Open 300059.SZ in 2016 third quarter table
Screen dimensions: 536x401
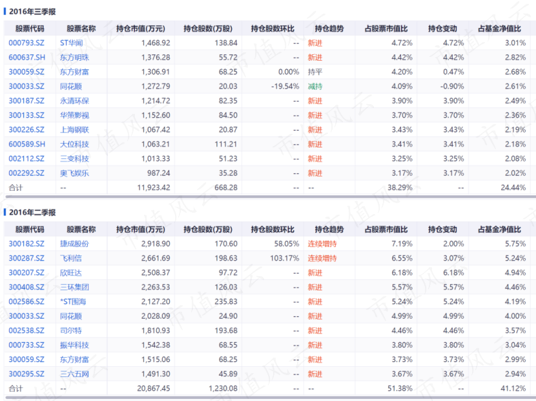tap(26, 72)
